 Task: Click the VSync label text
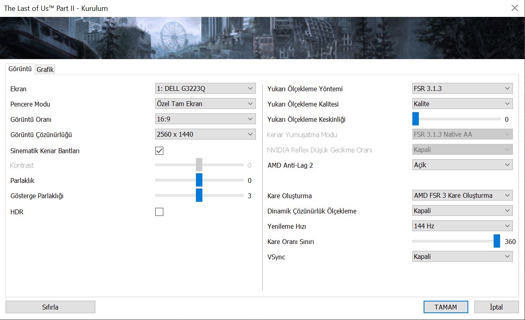tap(276, 257)
